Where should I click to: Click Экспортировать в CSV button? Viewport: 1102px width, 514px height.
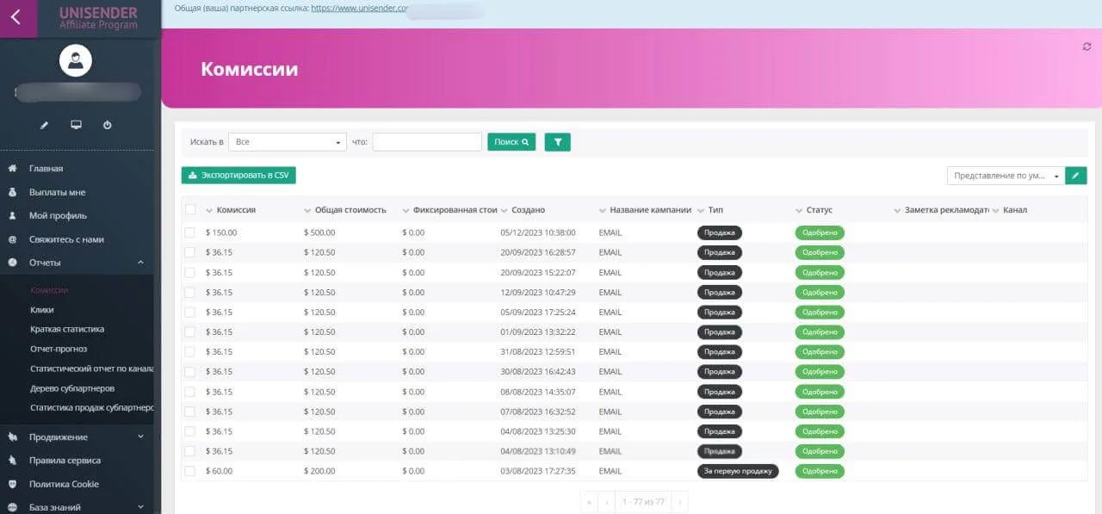[238, 175]
